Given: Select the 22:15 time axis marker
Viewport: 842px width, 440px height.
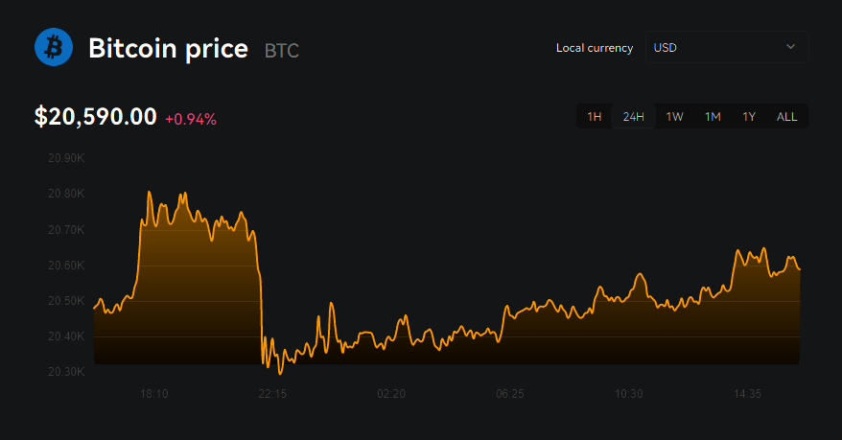Looking at the screenshot, I should point(272,394).
